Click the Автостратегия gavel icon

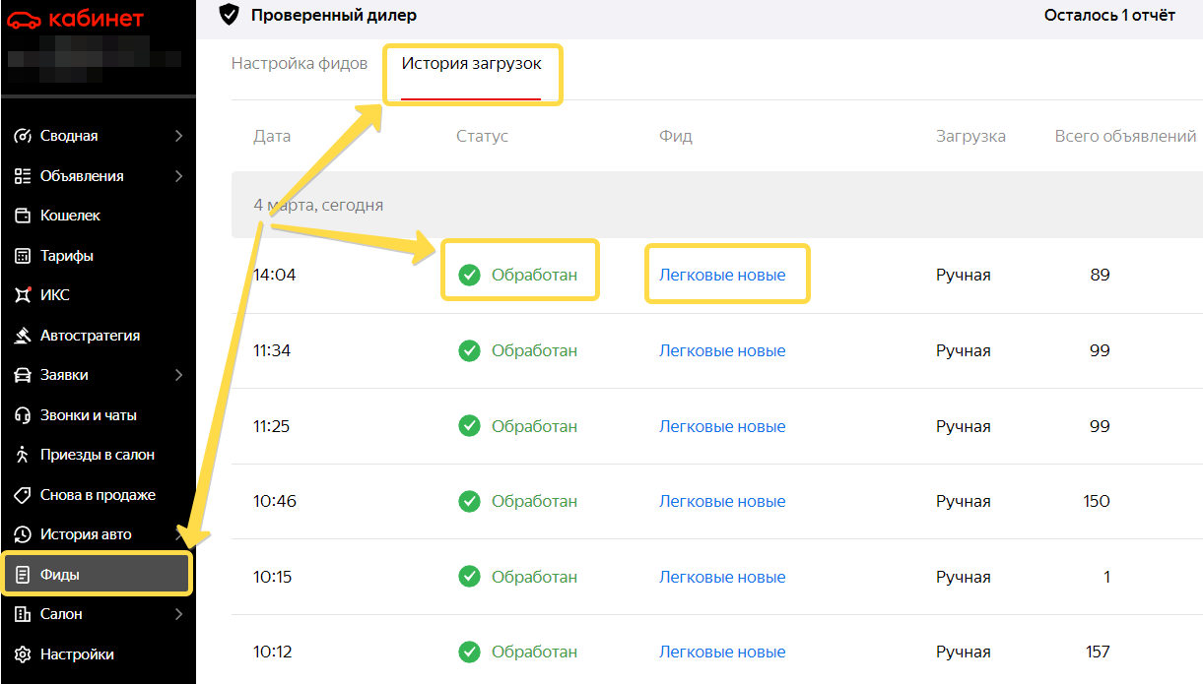tap(23, 336)
